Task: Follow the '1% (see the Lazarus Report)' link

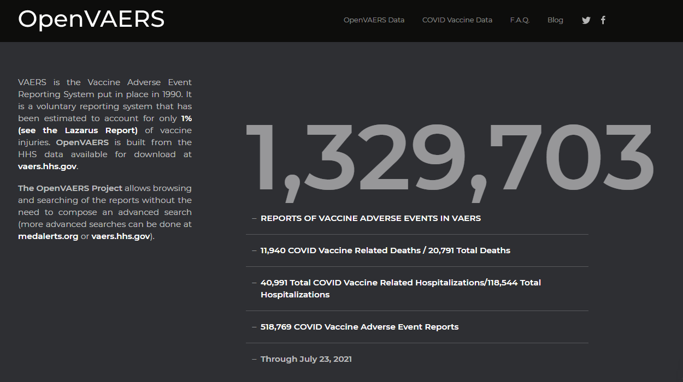Action: (78, 130)
